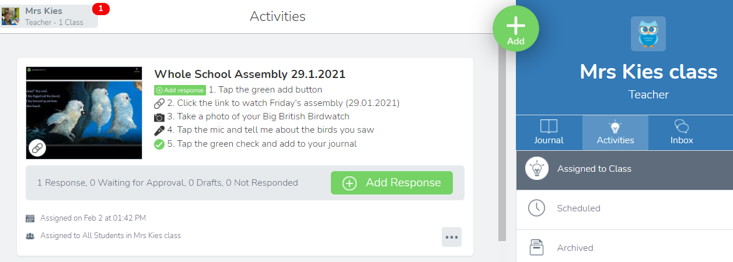Open the Archived box icon
The image size is (733, 262).
(536, 247)
